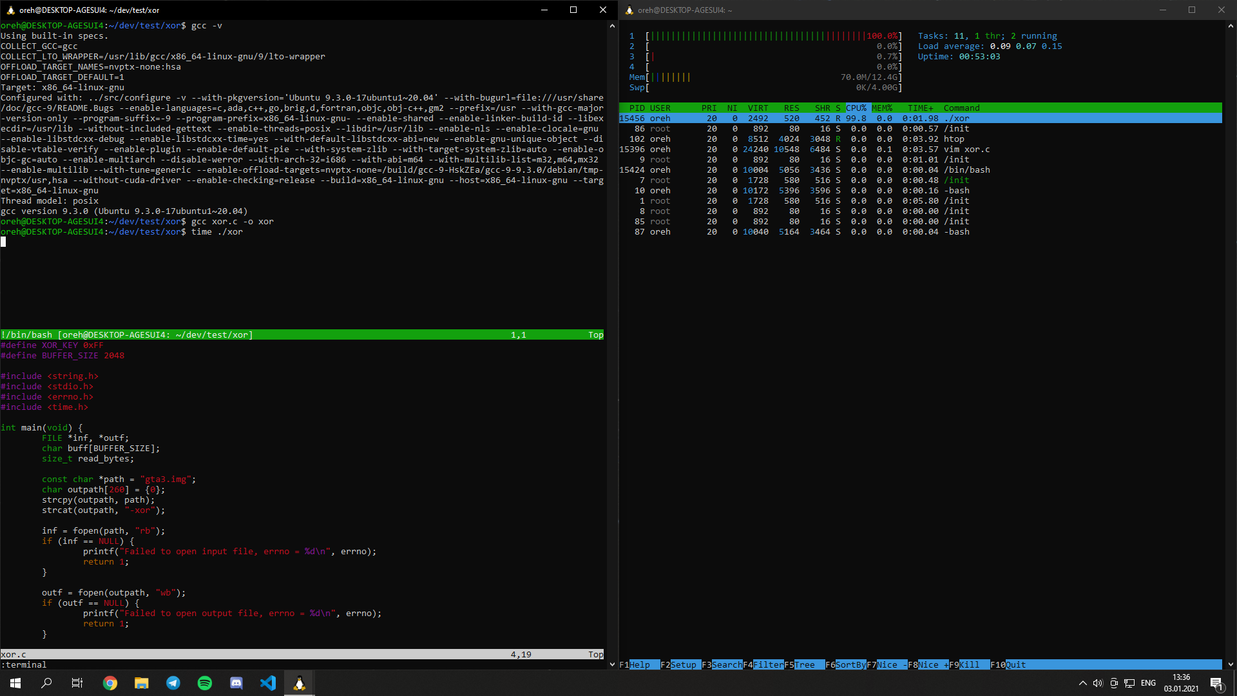Open Spotify taskbar icon
Screen dimensions: 1237x696
click(x=205, y=683)
